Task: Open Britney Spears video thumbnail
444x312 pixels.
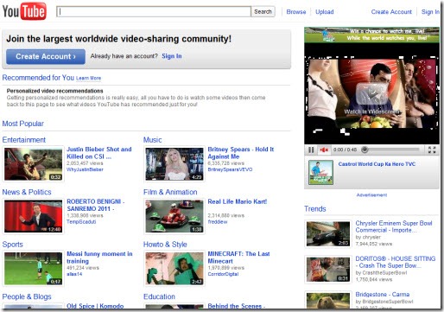Action: tap(174, 164)
